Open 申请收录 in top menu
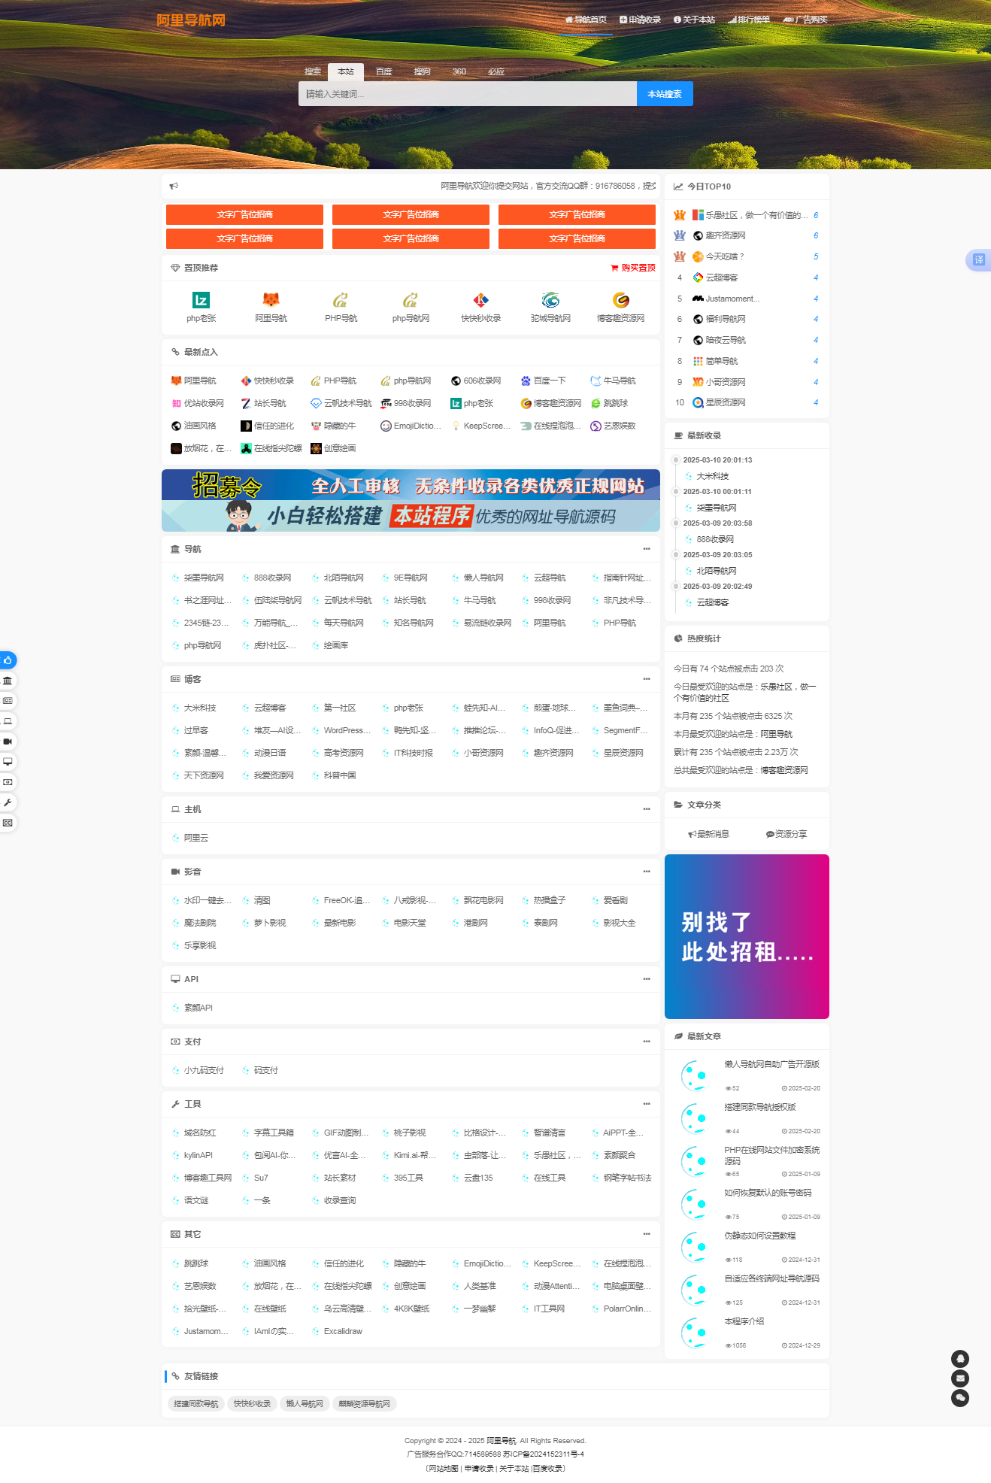The height and width of the screenshot is (1483, 991). tap(640, 20)
